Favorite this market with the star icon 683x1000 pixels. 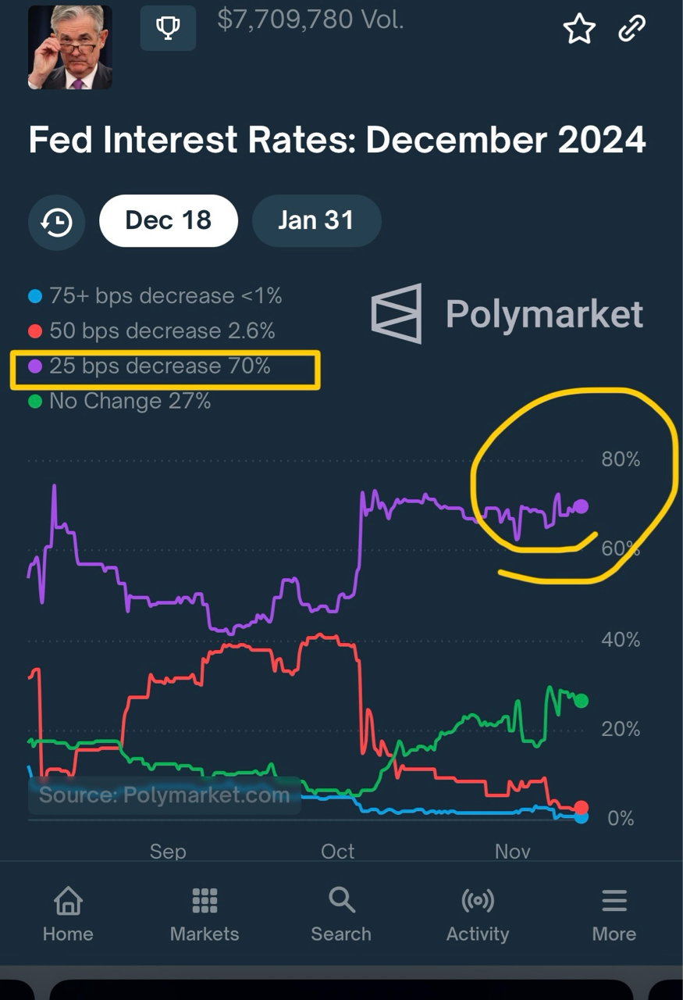pos(579,29)
